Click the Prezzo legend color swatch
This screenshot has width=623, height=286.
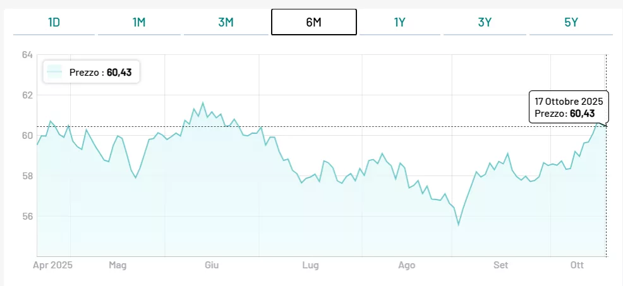55,73
